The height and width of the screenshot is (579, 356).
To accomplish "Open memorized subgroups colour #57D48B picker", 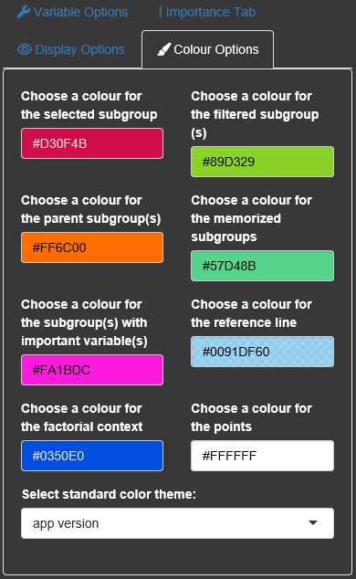I will point(262,266).
